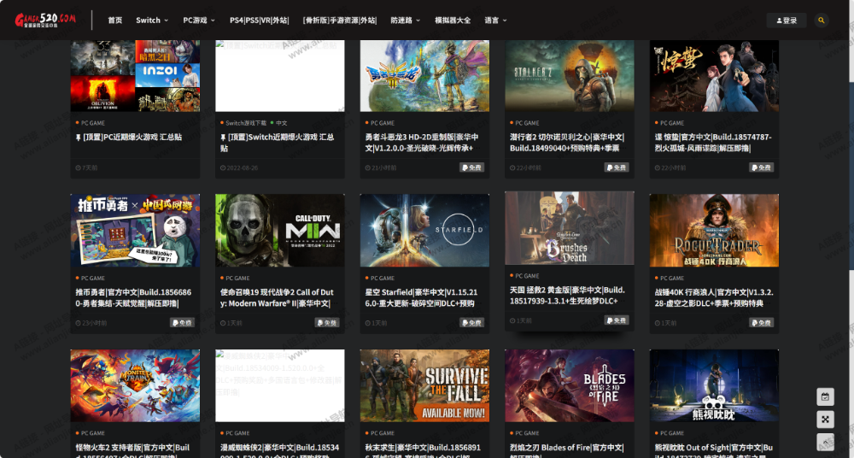
Task: Click 免费 badge on 谍 惊蛰 card
Action: coord(762,167)
